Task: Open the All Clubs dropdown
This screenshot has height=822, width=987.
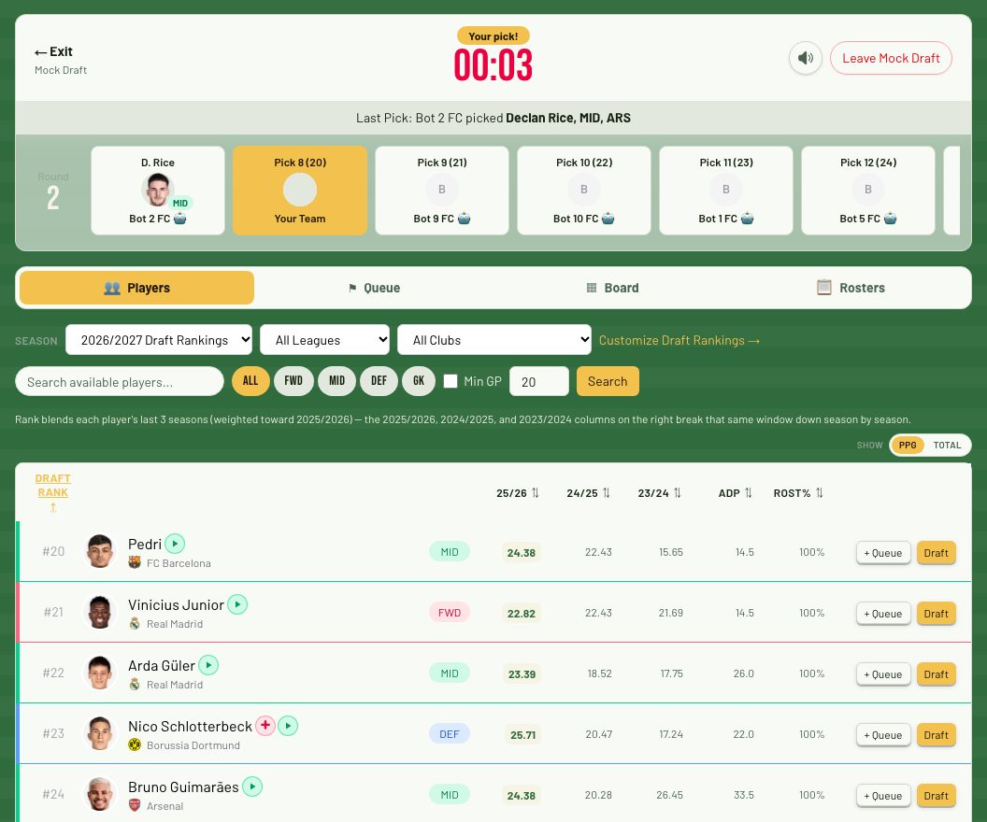Action: [494, 340]
